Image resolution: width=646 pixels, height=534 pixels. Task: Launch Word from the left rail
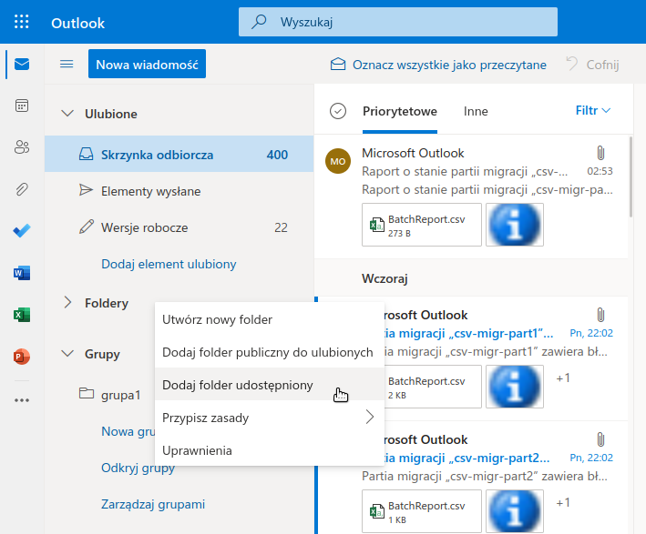(x=22, y=272)
